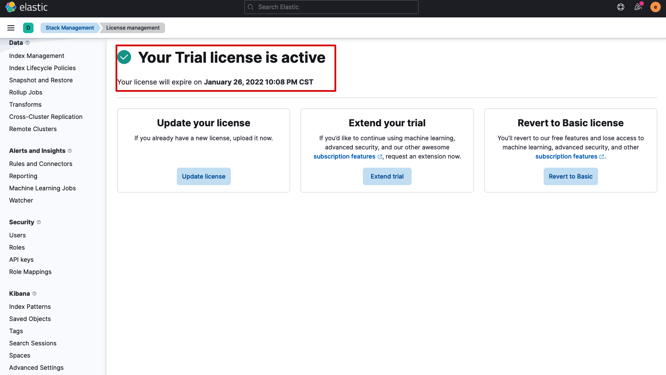Open Index Lifecycle Policies
The height and width of the screenshot is (375, 666).
tap(42, 68)
